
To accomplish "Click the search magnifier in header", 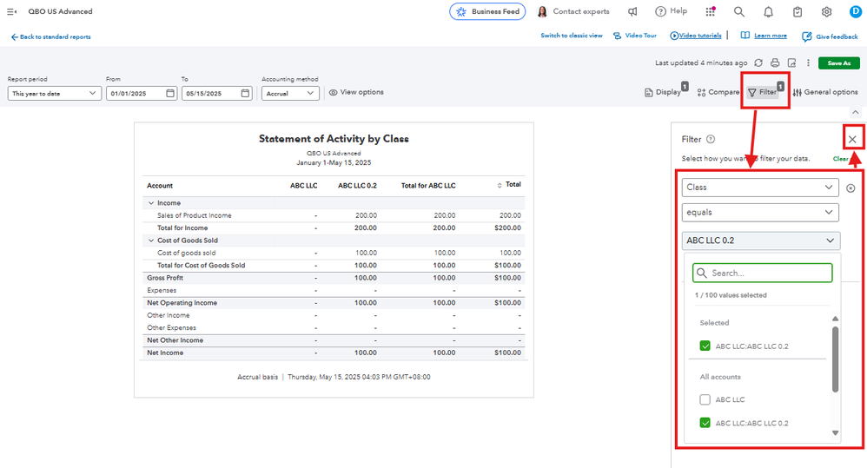I will point(738,11).
